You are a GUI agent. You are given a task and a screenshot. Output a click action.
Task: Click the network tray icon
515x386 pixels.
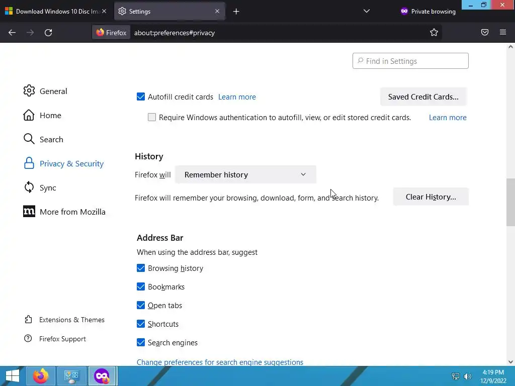(x=456, y=376)
